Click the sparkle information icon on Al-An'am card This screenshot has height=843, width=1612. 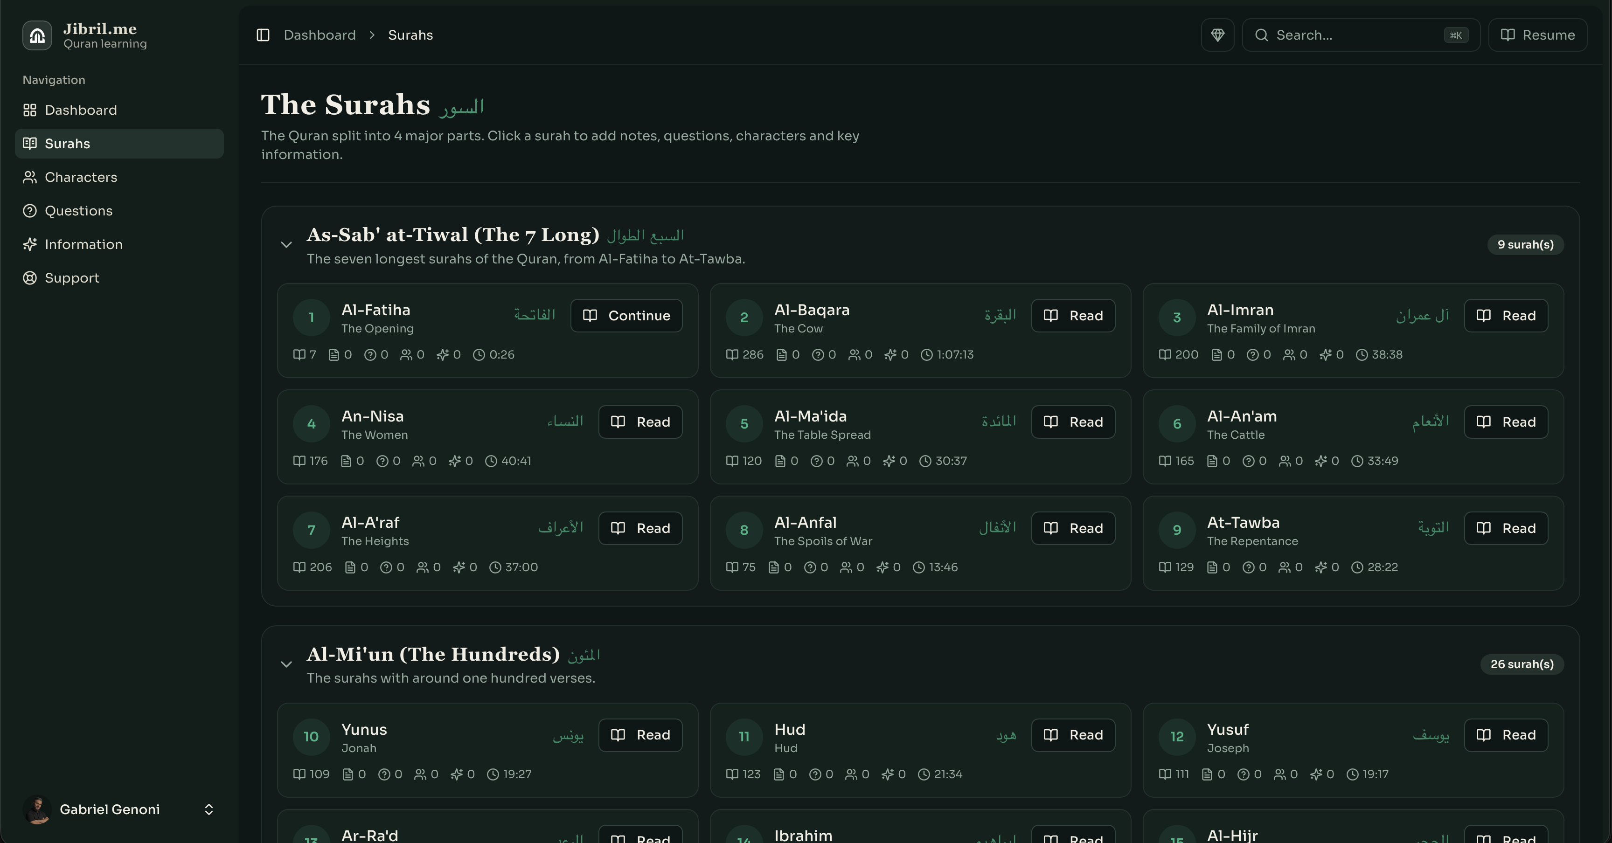coord(1320,461)
